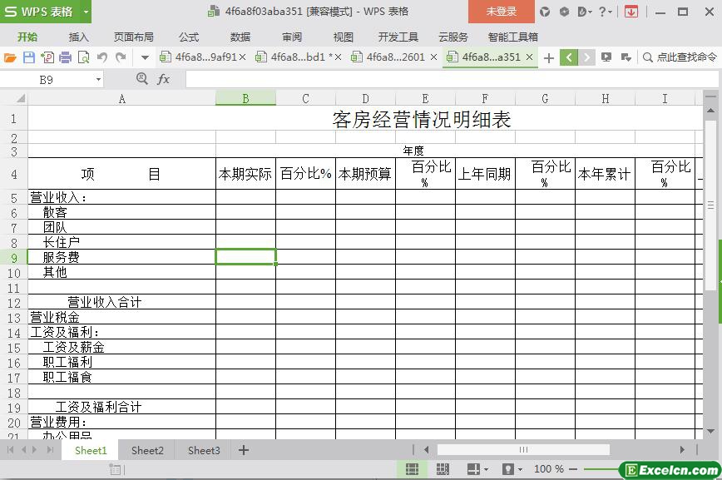Expand the quick access toolbar dropdown arrow

145,57
